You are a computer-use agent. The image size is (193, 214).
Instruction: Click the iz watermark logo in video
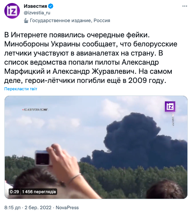(170, 106)
